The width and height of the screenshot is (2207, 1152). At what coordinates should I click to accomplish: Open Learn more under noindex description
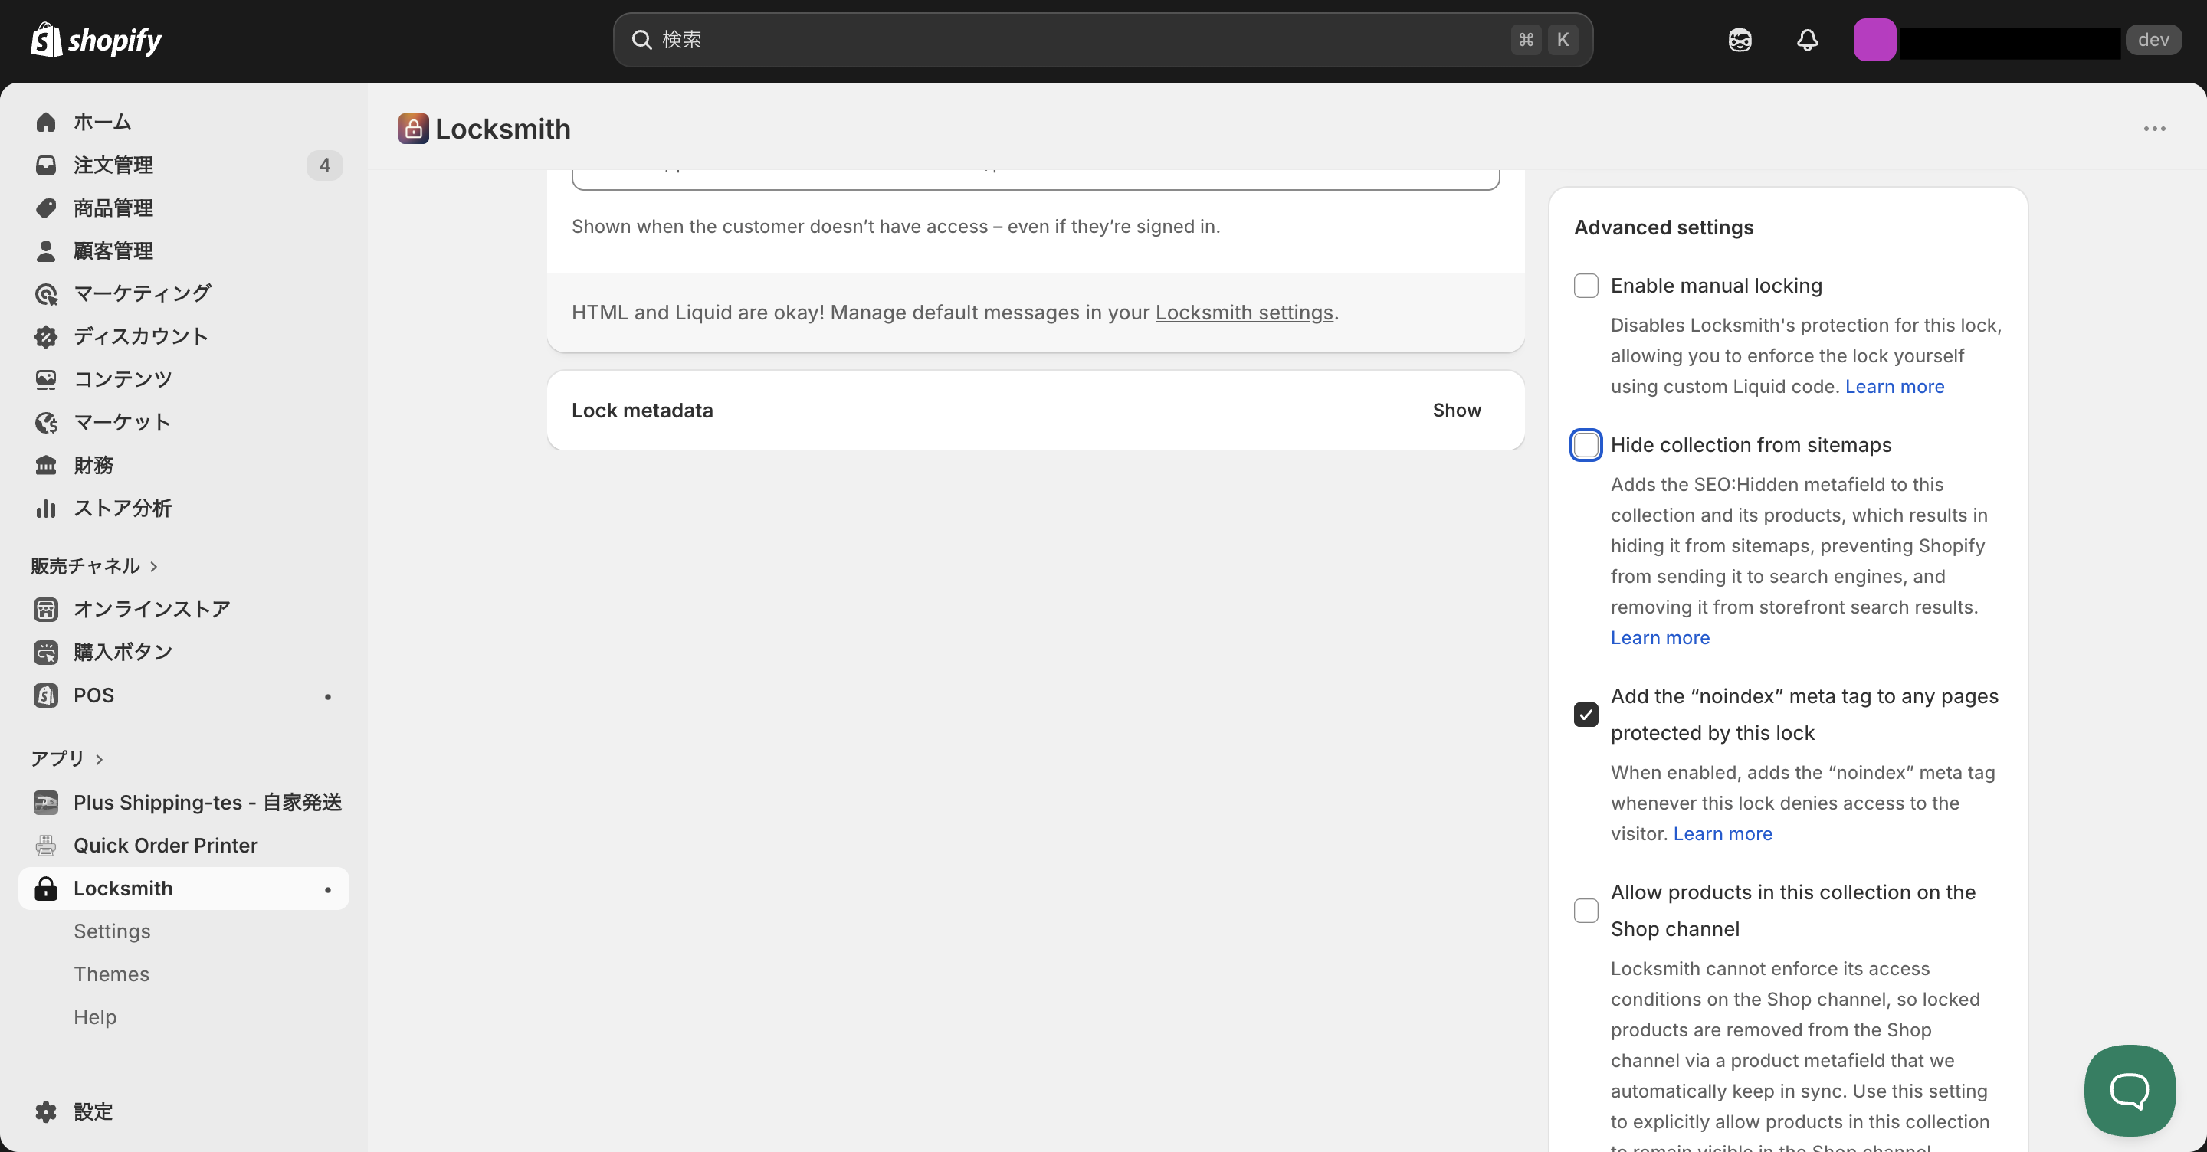[x=1722, y=834]
